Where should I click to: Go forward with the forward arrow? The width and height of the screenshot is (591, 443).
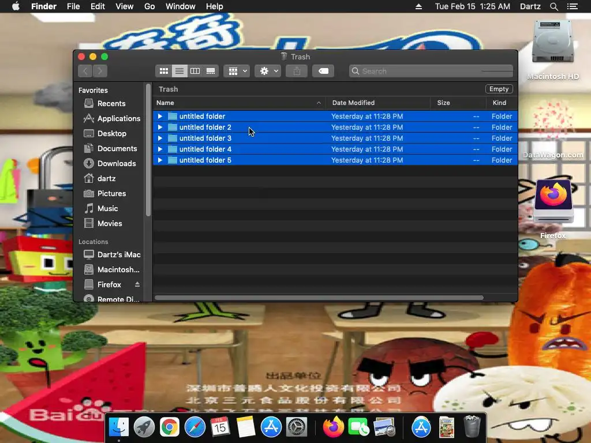pyautogui.click(x=100, y=71)
